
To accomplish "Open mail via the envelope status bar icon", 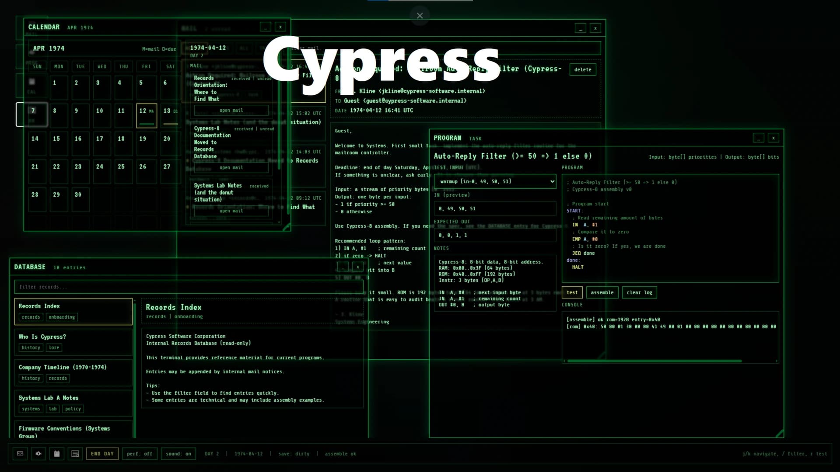I will coord(20,453).
